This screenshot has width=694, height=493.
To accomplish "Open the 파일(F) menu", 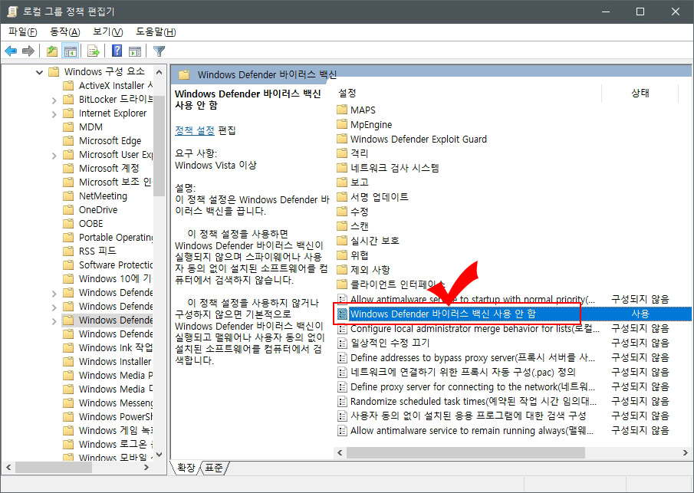I will [22, 32].
